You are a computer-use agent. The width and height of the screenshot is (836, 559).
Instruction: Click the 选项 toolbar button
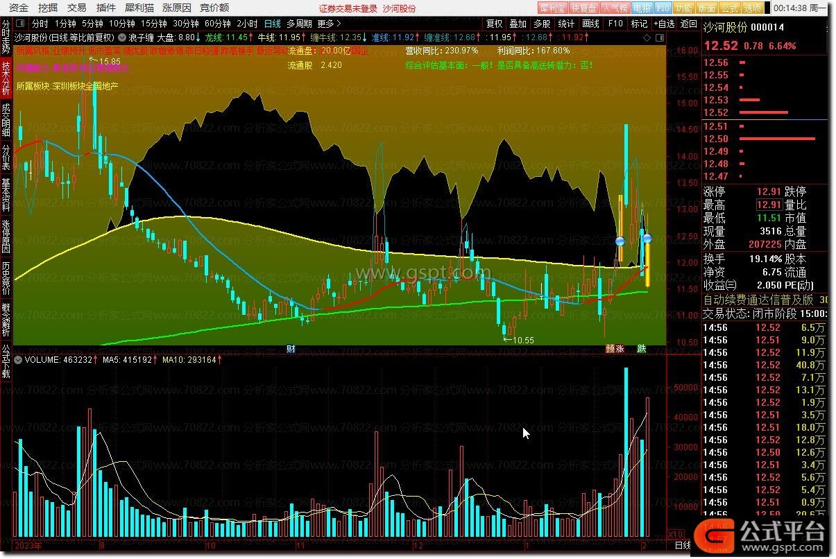click(752, 8)
